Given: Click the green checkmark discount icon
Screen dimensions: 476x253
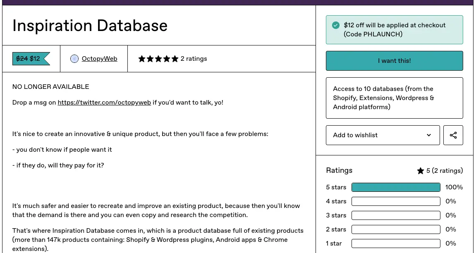Looking at the screenshot, I should pos(335,25).
